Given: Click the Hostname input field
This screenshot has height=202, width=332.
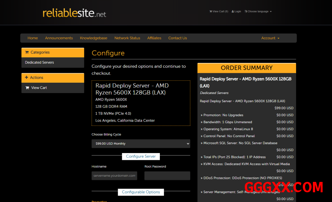Looking at the screenshot, I should [114, 176].
